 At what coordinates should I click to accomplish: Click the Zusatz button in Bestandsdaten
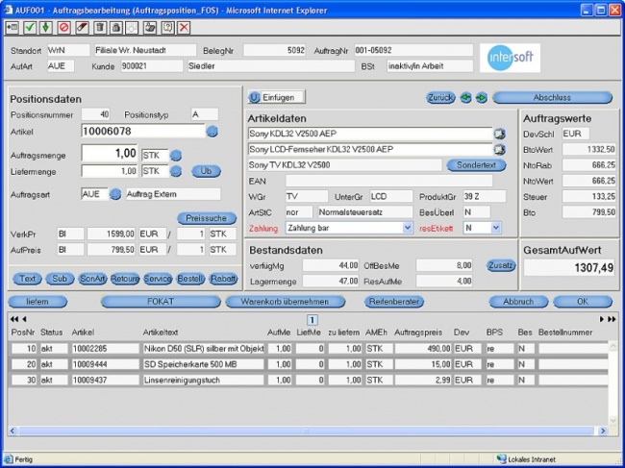(x=501, y=265)
